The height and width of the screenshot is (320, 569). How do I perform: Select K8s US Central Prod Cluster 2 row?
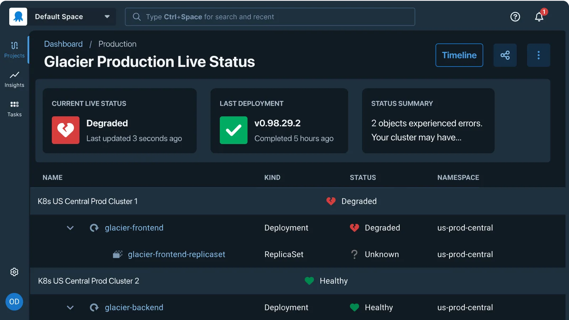89,281
